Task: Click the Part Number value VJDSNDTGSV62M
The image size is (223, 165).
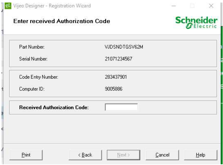Action: pos(124,47)
